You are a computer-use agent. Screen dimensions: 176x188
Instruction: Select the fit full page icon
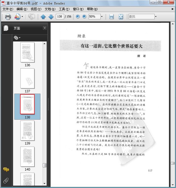tap(121, 17)
